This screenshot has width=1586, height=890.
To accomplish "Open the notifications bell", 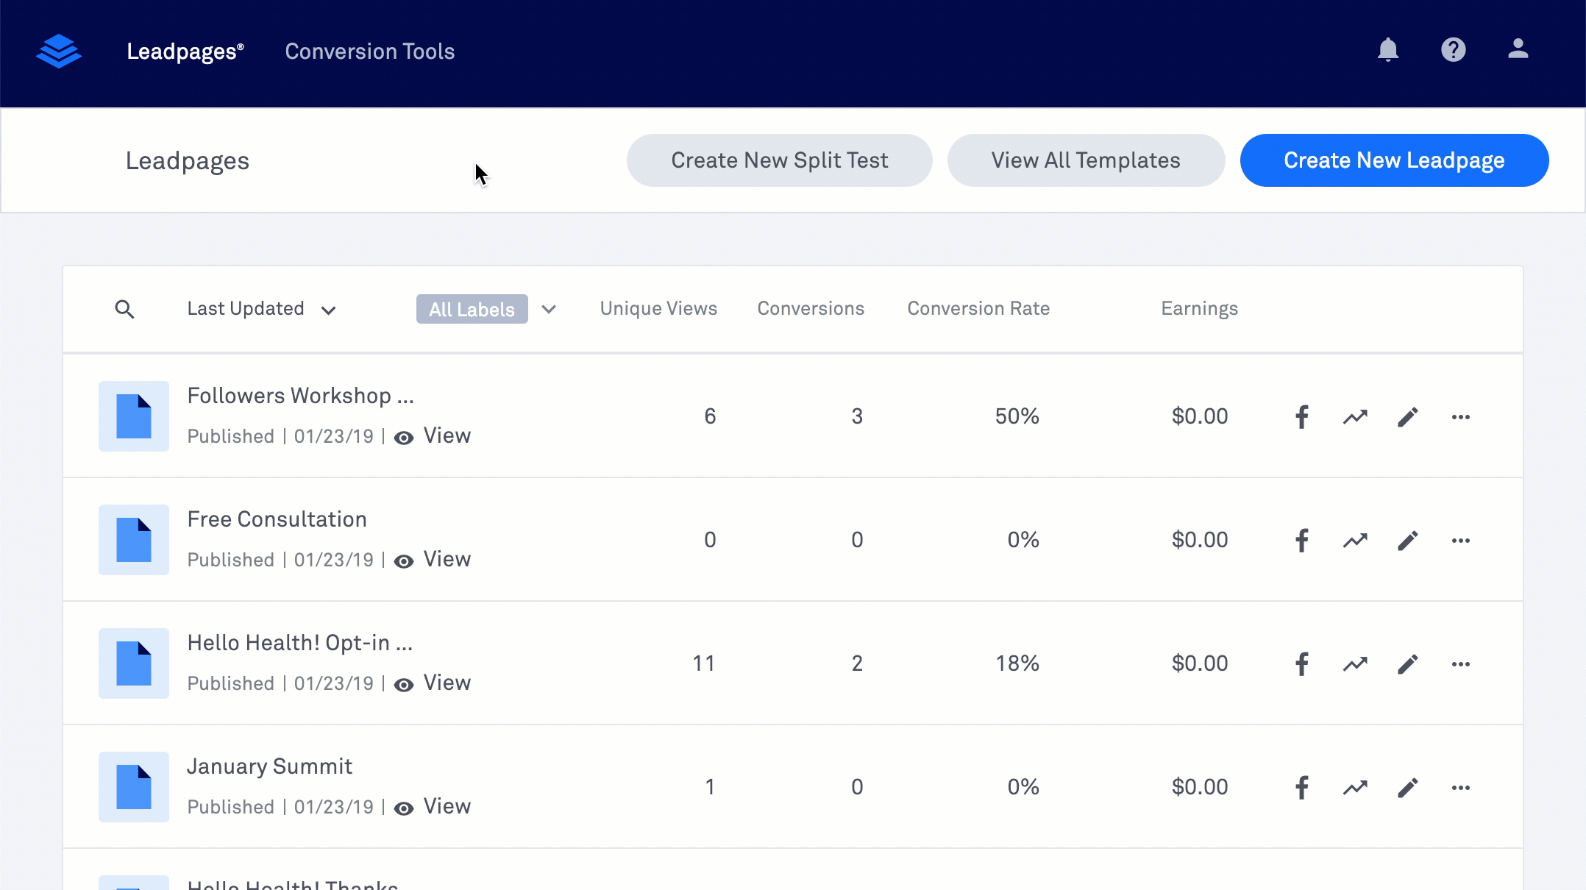I will click(1388, 50).
